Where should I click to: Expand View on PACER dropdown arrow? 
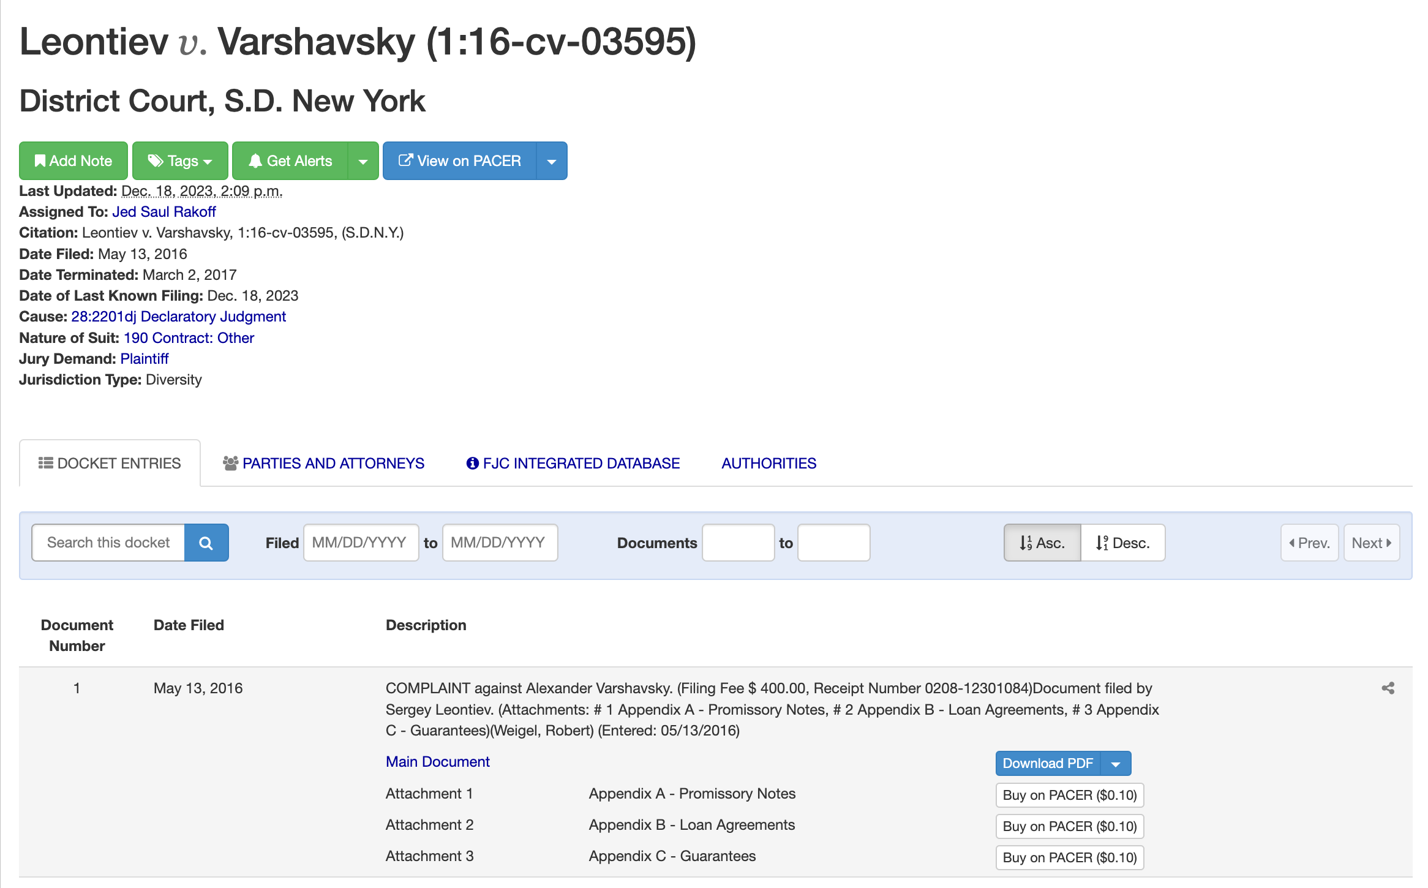point(552,161)
